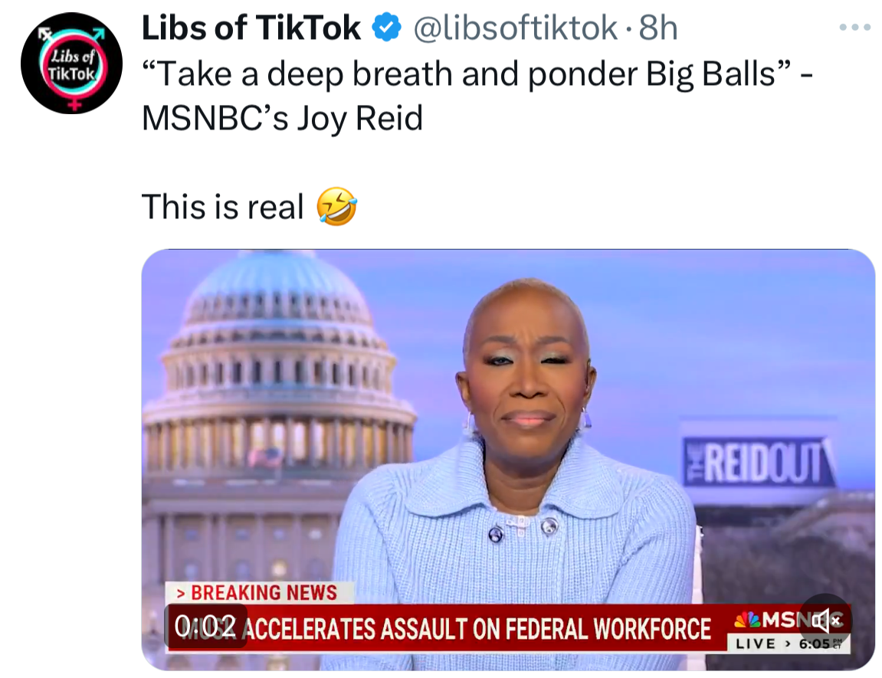Click the 0:02 video time indicator

[x=205, y=626]
